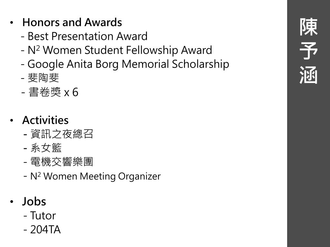Screen dimensions: 330x247
Task: Select Google Anita Borg Memorial Scholarship line
Action: pos(125,64)
